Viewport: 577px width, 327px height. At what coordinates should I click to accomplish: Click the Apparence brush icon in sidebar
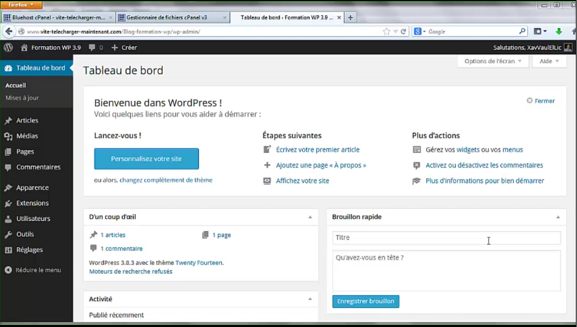point(8,187)
